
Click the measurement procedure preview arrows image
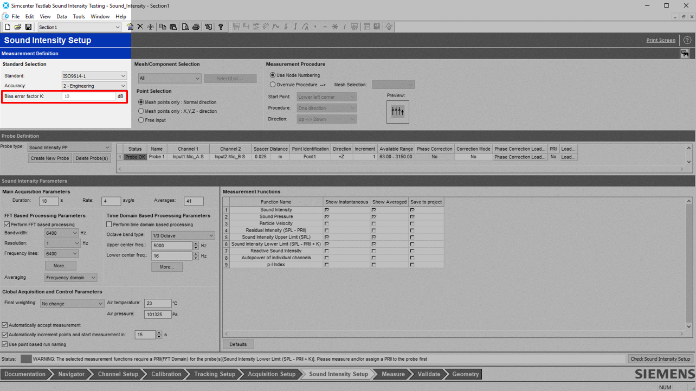point(397,112)
